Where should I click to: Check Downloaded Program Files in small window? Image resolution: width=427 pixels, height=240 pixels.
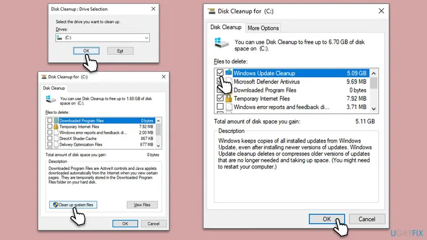click(x=50, y=121)
